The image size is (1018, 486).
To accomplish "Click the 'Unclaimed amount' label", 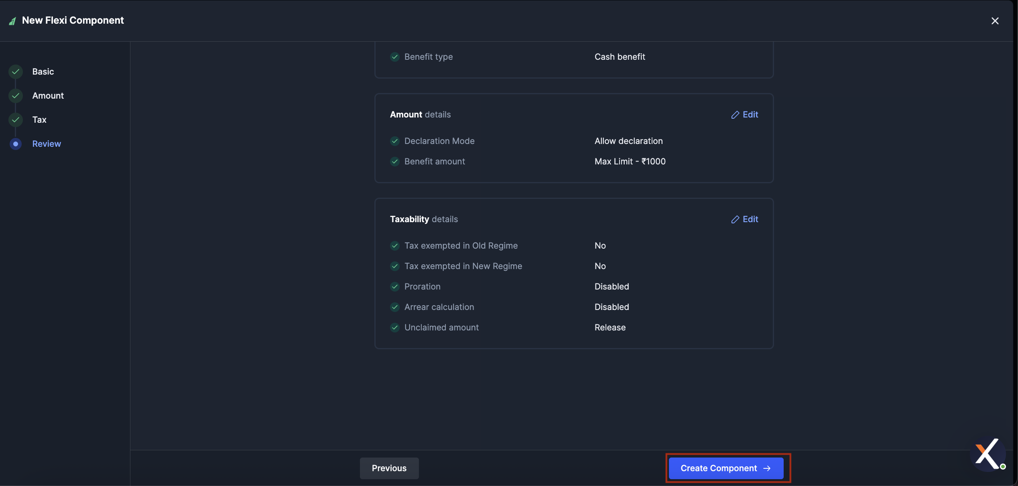I will coord(441,328).
